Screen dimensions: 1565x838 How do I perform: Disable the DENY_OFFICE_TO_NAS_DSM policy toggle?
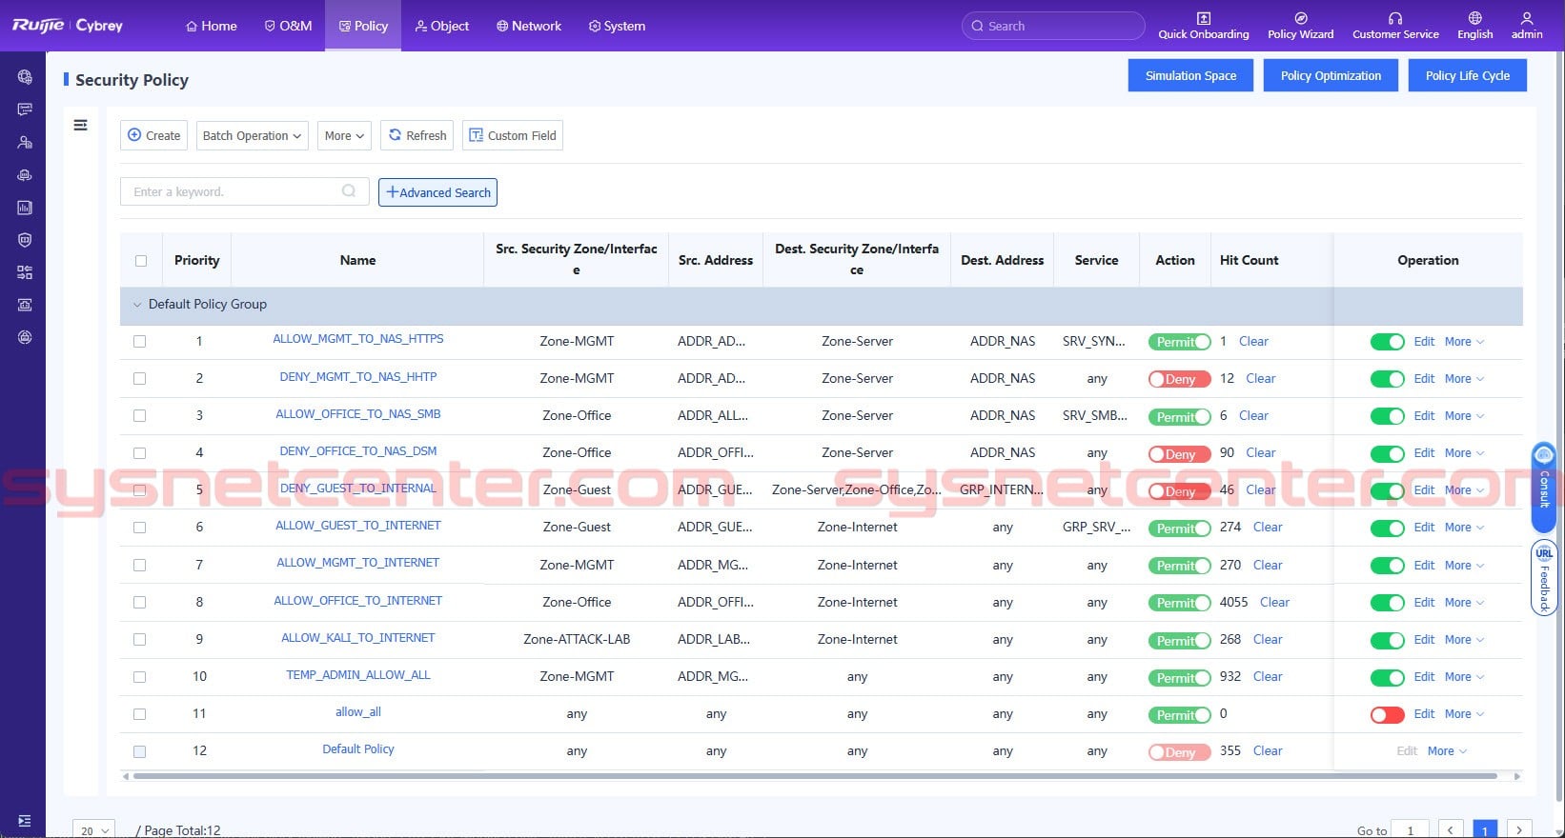[x=1387, y=453]
